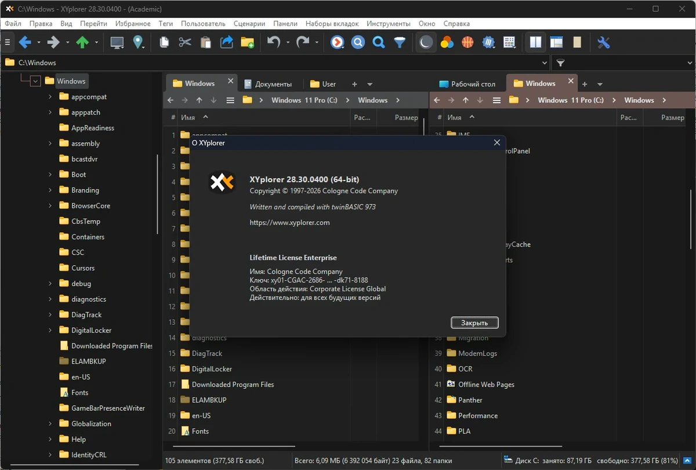Open the Избранное menu

pos(132,24)
